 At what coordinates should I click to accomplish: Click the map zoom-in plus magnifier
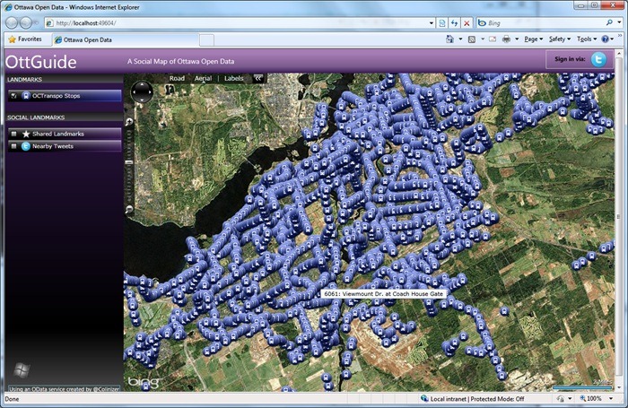click(129, 122)
